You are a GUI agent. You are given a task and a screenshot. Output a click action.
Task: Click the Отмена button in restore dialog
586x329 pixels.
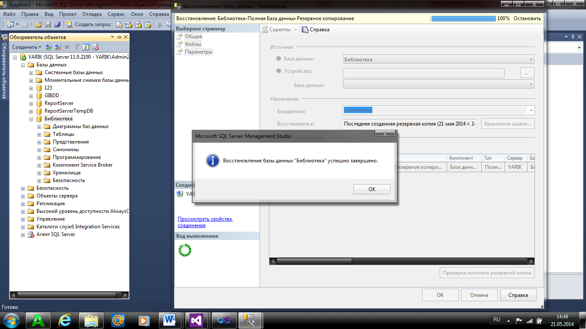[479, 295]
